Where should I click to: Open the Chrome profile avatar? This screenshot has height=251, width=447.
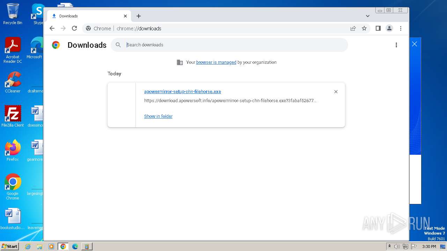tap(389, 29)
